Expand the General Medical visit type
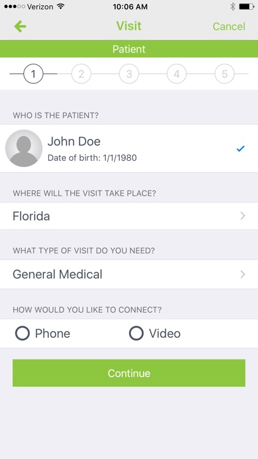Screen dimensions: 258x459 pyautogui.click(x=129, y=274)
